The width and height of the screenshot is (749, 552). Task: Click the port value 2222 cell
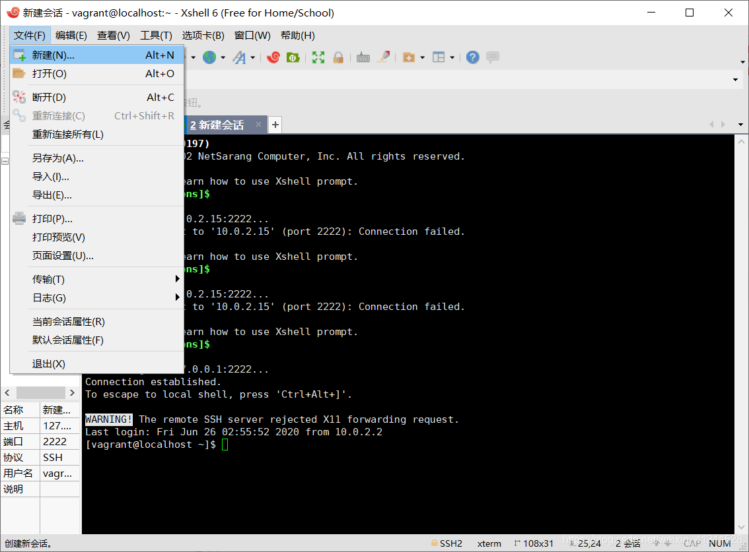pos(59,441)
